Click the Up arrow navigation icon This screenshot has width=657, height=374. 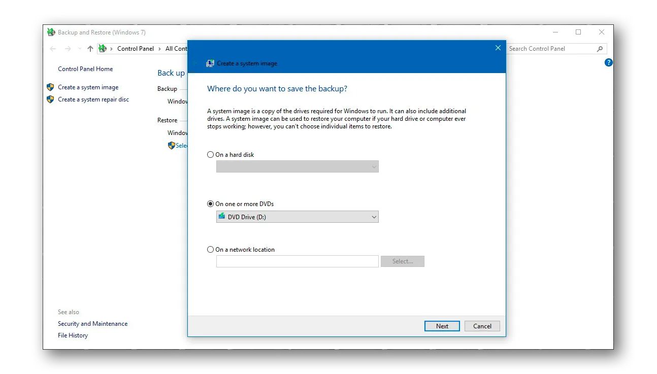[x=90, y=49]
